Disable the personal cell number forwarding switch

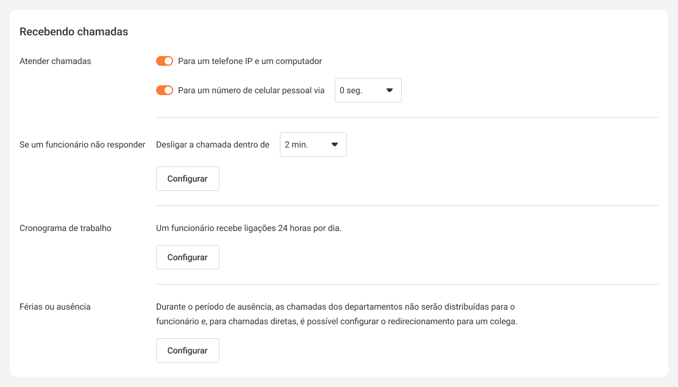(165, 90)
